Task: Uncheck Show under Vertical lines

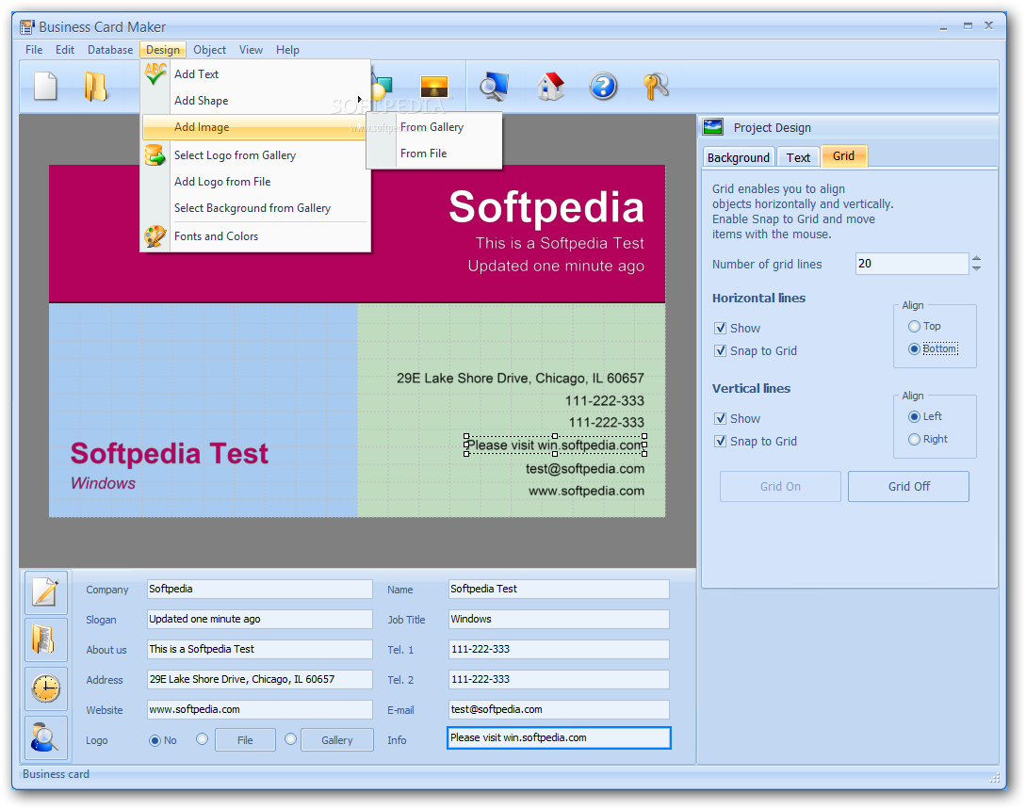Action: click(720, 418)
